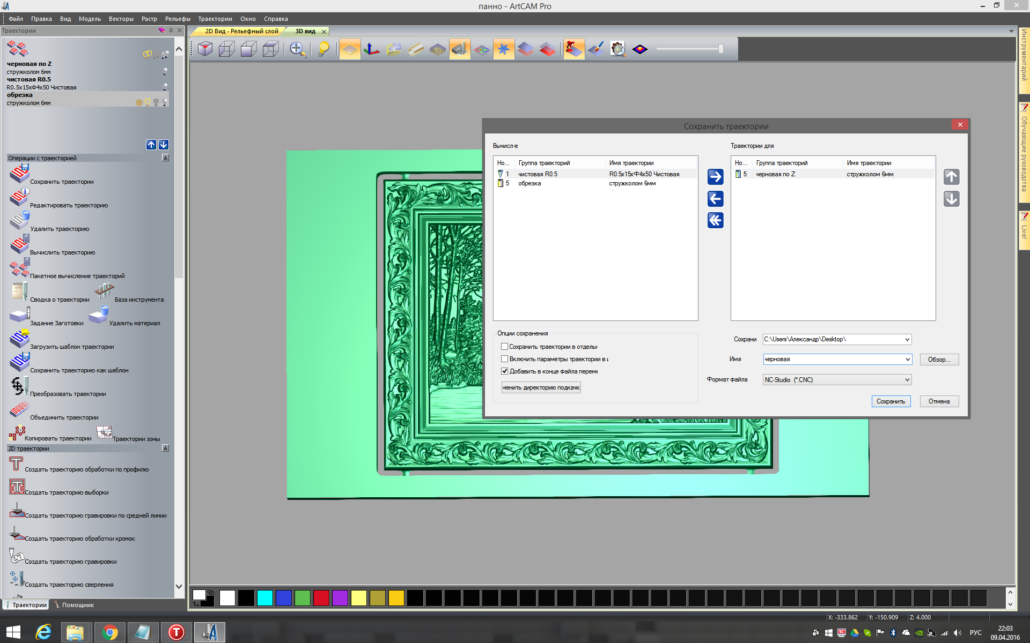This screenshot has width=1030, height=643.
Task: Move the selected toolpath up in the save list
Action: [951, 177]
